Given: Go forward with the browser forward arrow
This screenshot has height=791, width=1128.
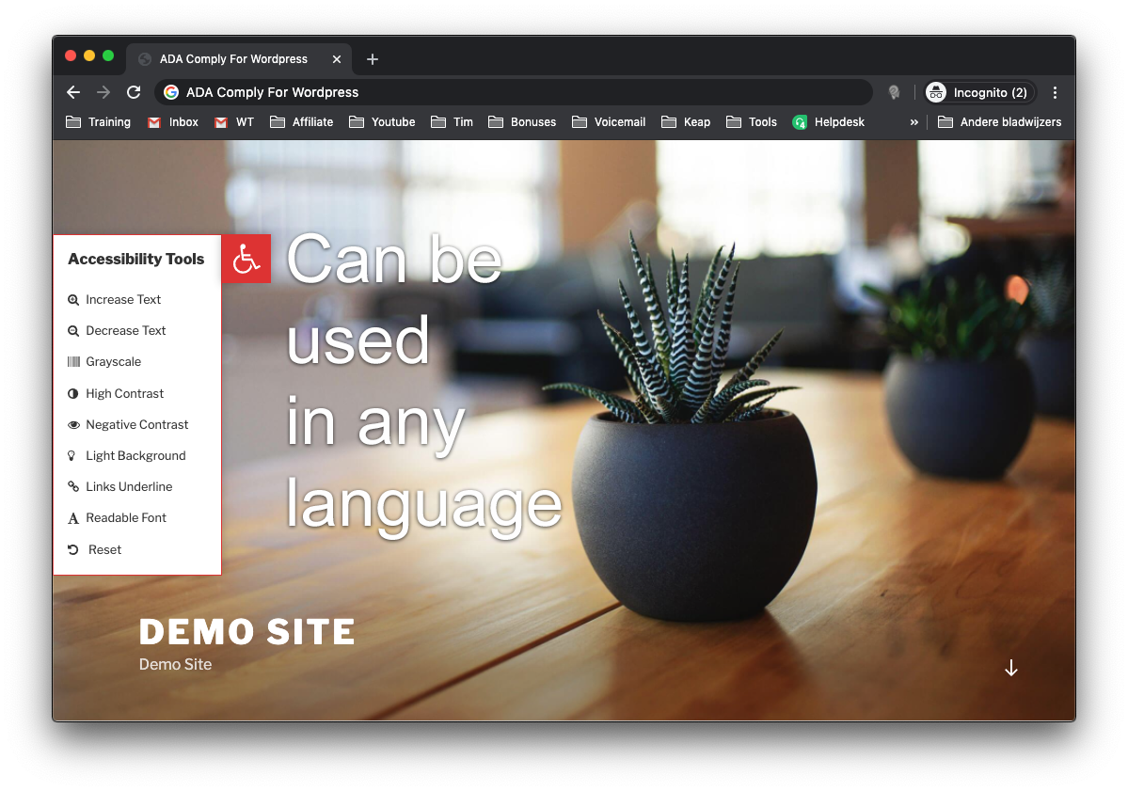Looking at the screenshot, I should [x=103, y=92].
